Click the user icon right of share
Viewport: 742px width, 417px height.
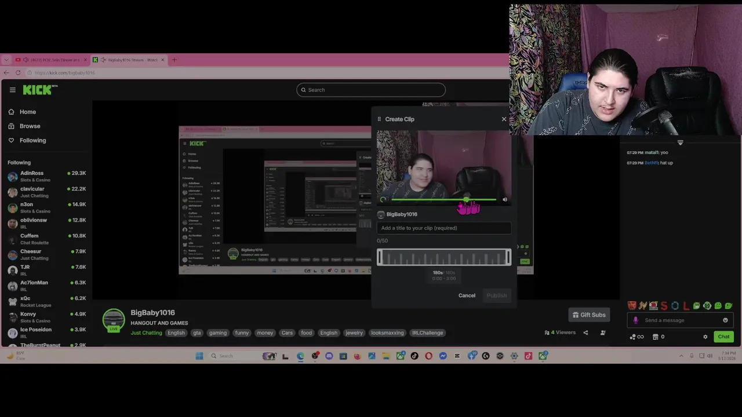click(x=603, y=332)
